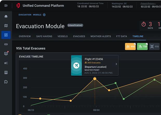Toggle the green 758 departures filter
The height and width of the screenshot is (115, 161).
(142, 47)
